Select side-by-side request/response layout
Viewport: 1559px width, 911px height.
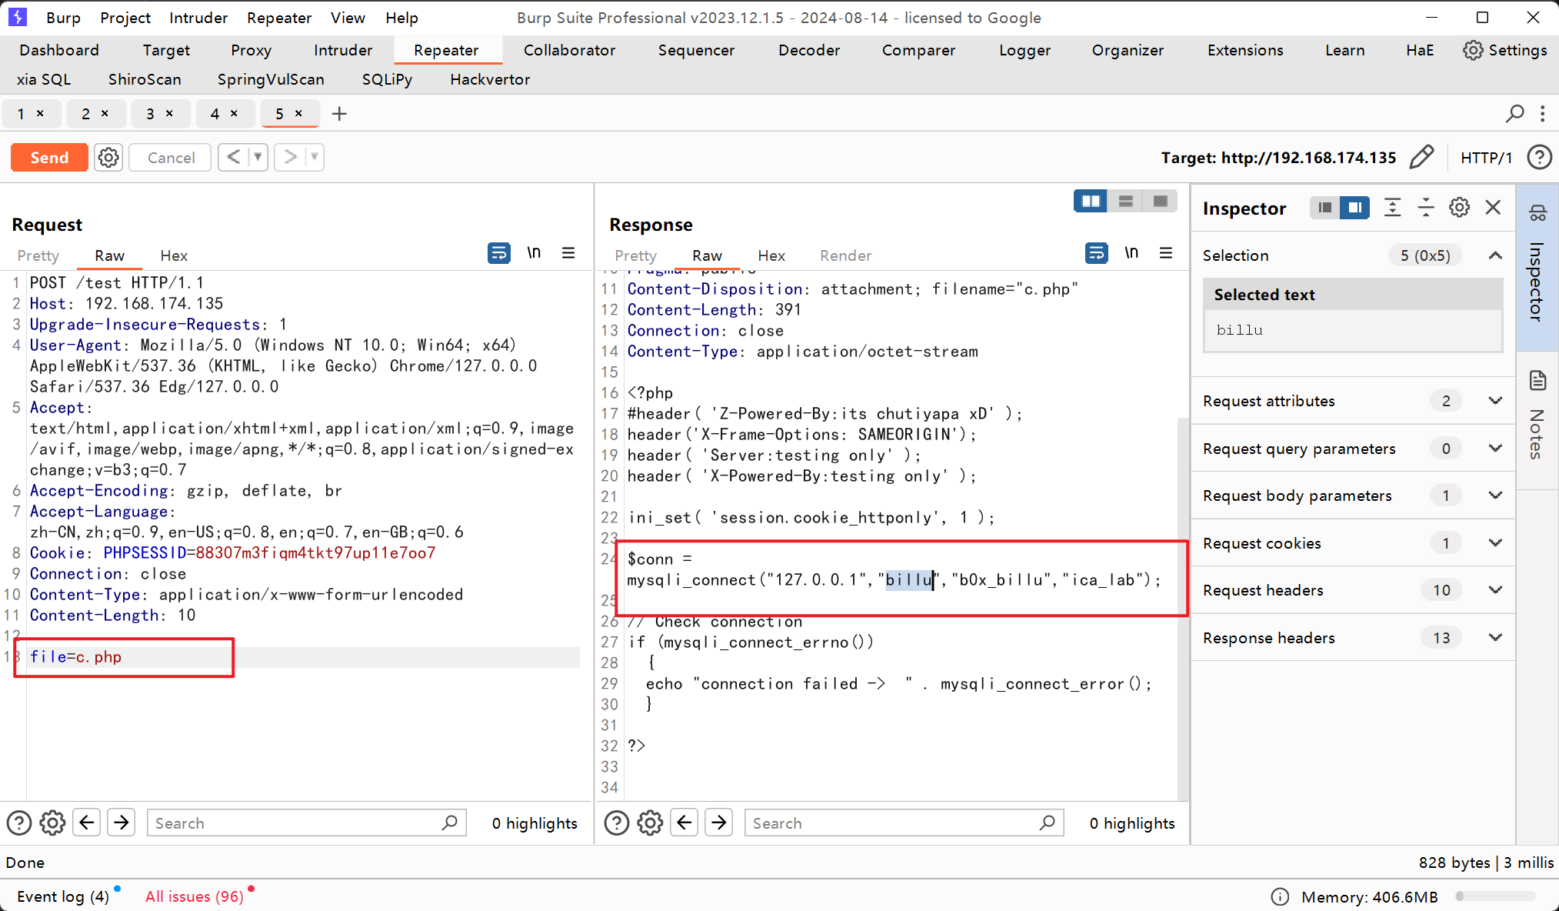click(x=1091, y=201)
